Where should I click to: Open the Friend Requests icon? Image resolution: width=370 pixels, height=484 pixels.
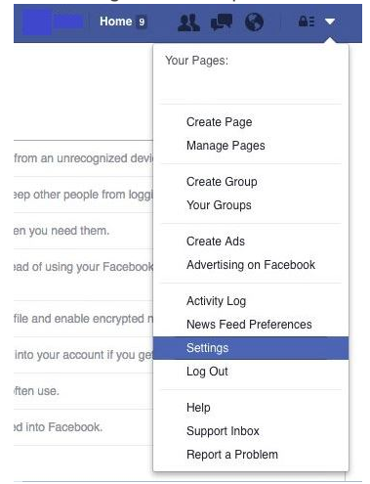pyautogui.click(x=188, y=22)
